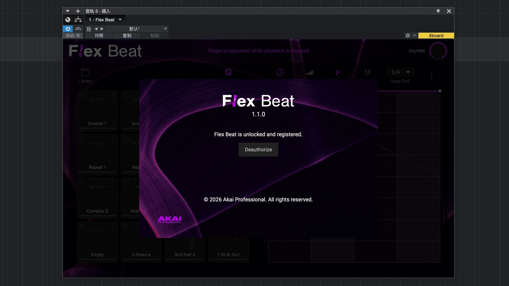
Task: Open the gear settings icon
Action: [408, 35]
